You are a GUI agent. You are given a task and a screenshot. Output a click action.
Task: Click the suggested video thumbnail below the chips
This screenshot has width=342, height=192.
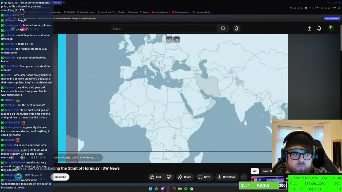coord(267,179)
